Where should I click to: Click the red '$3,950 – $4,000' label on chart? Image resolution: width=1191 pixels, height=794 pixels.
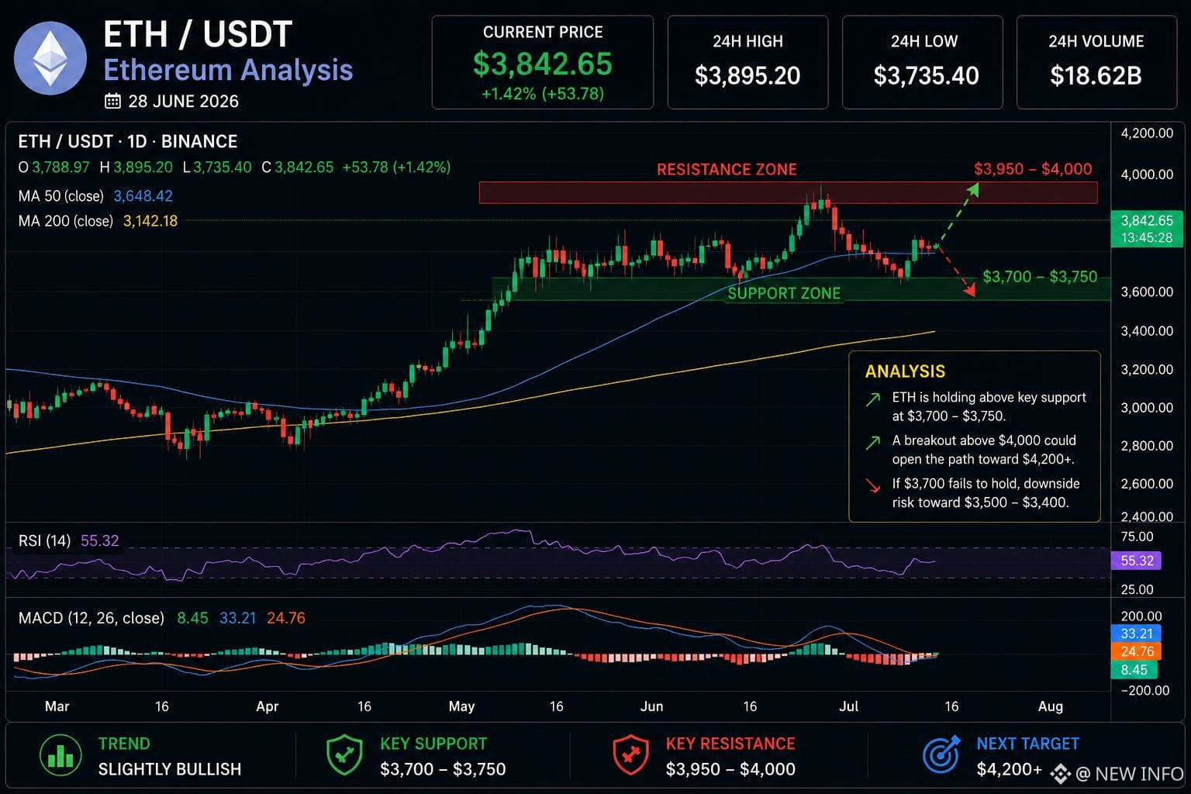tap(1033, 169)
